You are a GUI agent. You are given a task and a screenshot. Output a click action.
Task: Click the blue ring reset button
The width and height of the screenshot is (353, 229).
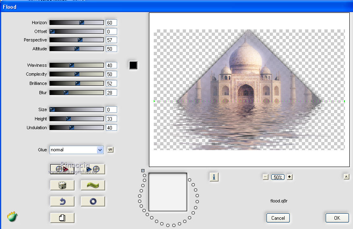[93, 201]
